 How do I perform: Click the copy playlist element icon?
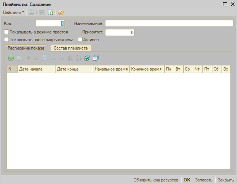click(x=50, y=12)
